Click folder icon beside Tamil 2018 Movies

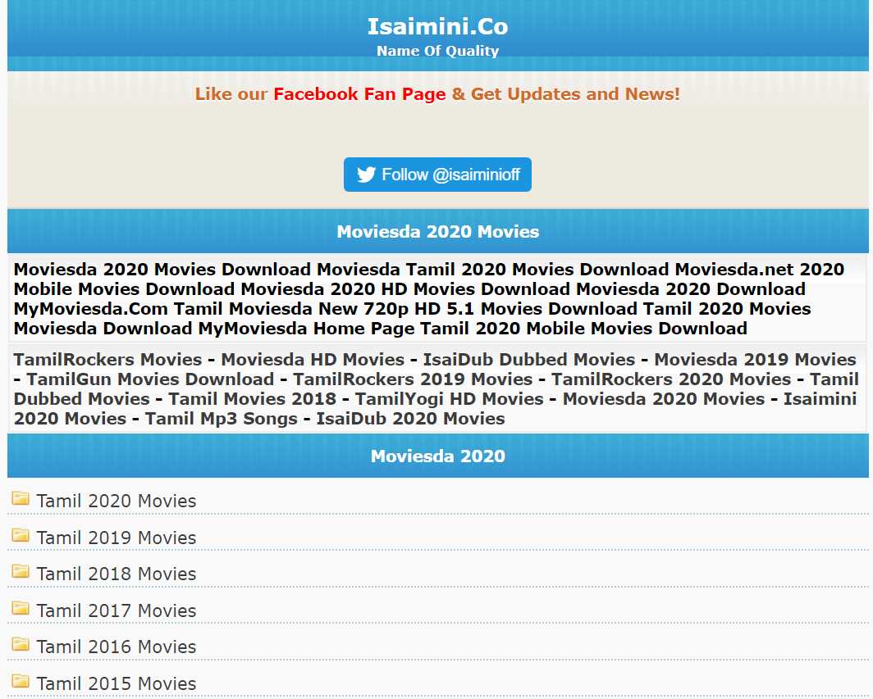(x=21, y=571)
